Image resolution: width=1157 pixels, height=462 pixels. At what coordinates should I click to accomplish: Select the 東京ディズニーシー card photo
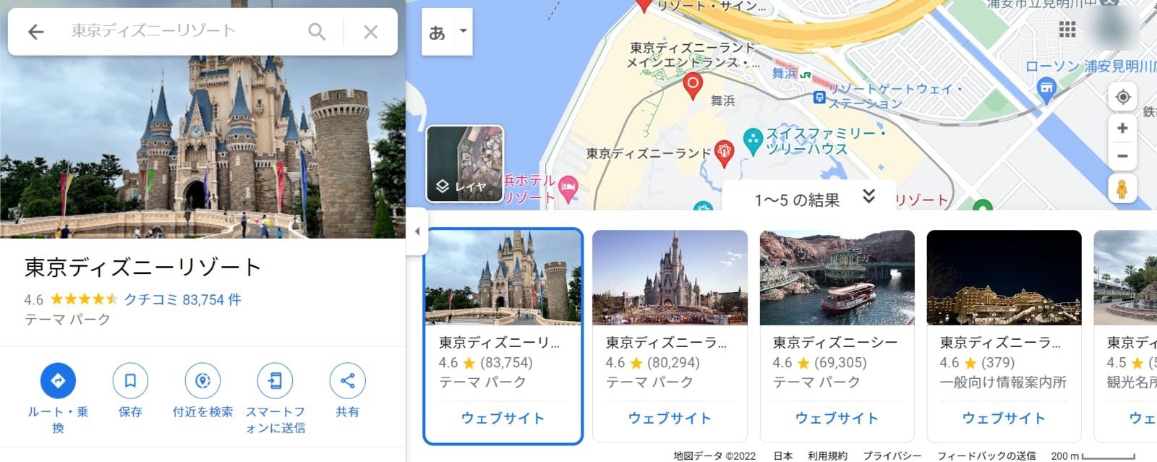(837, 278)
